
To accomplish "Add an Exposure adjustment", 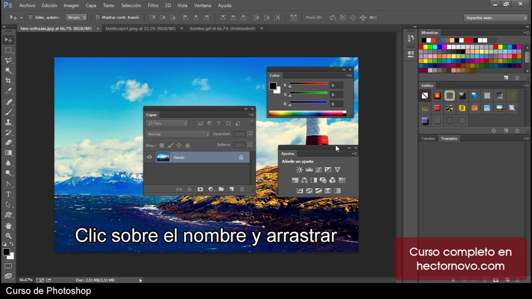I will pyautogui.click(x=328, y=169).
